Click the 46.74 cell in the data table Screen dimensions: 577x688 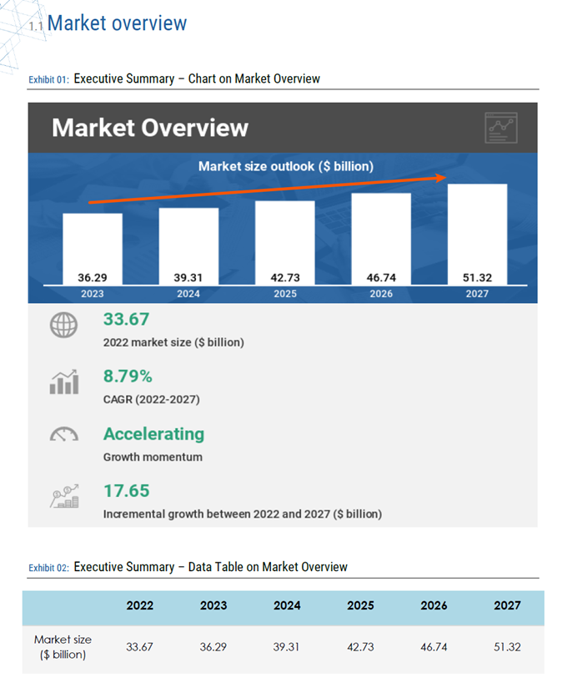click(x=434, y=647)
